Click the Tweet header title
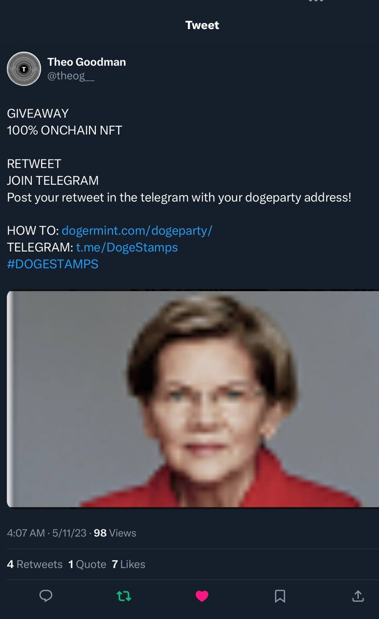The width and height of the screenshot is (379, 619). coord(202,25)
